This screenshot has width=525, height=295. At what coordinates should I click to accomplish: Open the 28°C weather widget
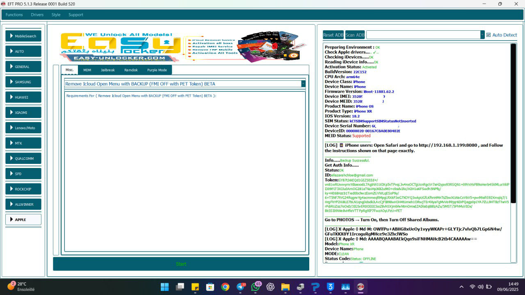tap(21, 286)
